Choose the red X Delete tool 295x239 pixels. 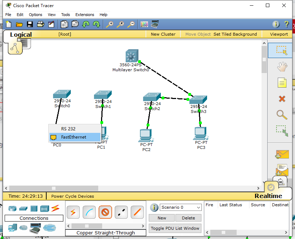(x=282, y=99)
